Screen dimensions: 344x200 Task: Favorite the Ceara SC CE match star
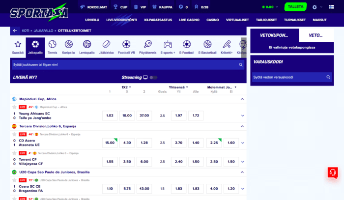pyautogui.click(x=14, y=180)
